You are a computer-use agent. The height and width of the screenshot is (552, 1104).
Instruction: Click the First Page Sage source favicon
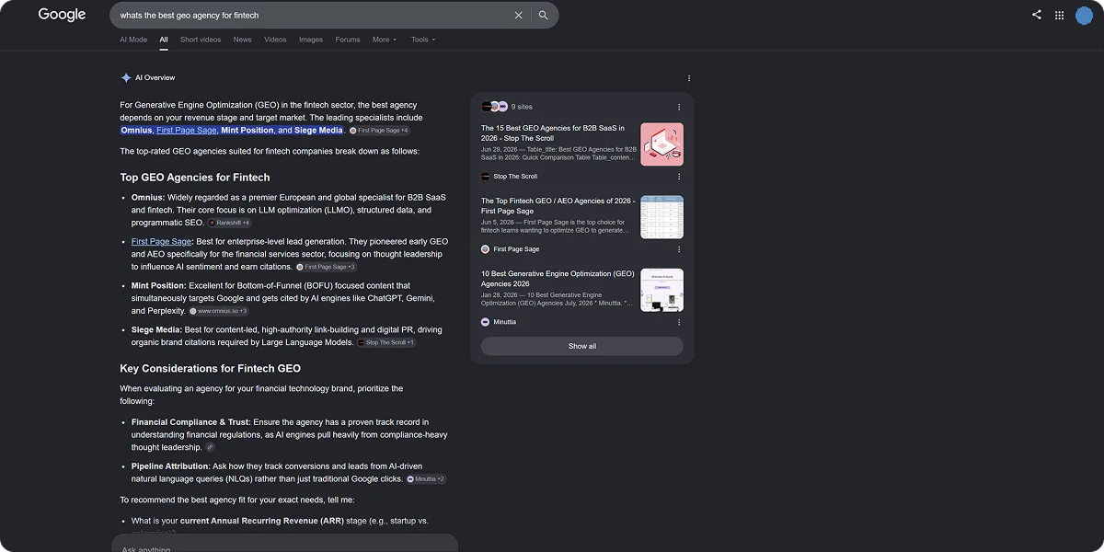point(485,249)
